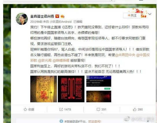Screen dimensions: 160x123
Task: Open the 小妖道的Android source link
Action: (61, 22)
